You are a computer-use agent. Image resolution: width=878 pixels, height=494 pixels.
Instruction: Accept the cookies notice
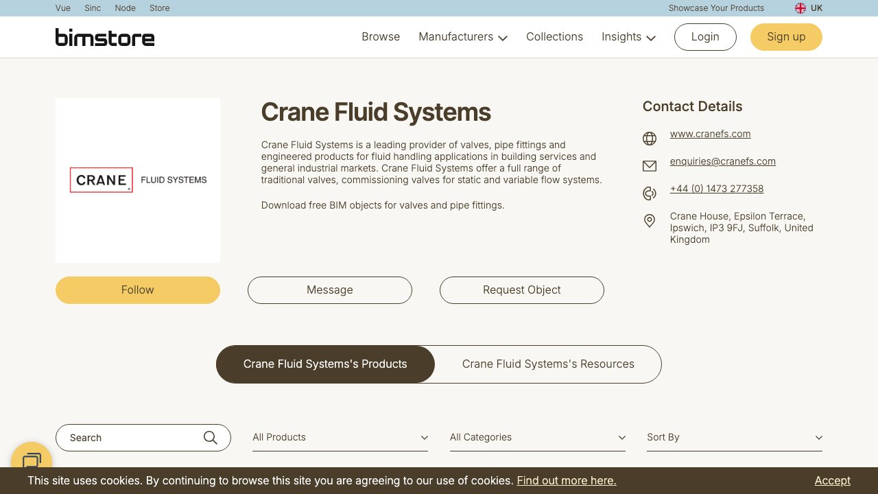click(x=833, y=480)
